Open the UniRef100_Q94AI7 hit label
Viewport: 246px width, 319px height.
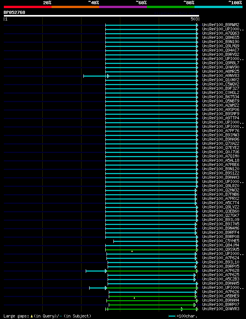pyautogui.click(x=221, y=50)
